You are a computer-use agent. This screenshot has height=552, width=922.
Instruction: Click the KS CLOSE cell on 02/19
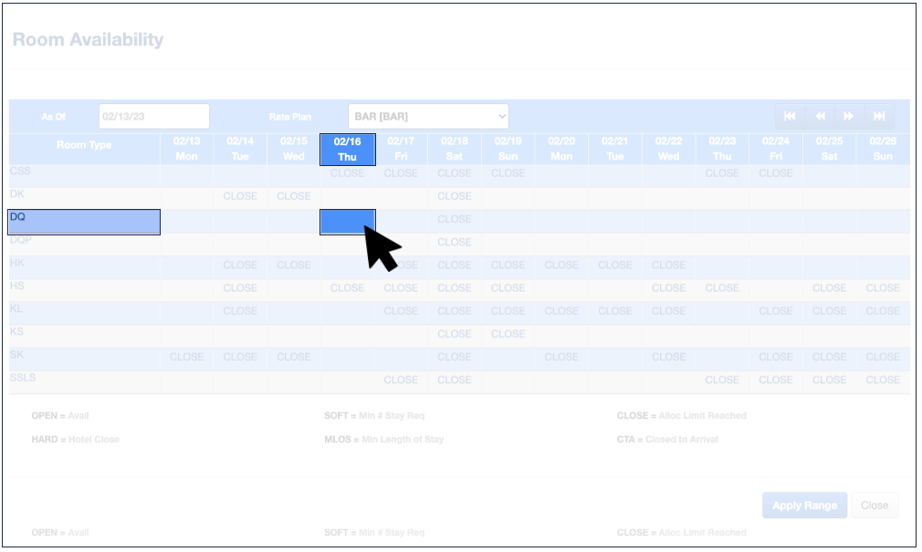[508, 334]
